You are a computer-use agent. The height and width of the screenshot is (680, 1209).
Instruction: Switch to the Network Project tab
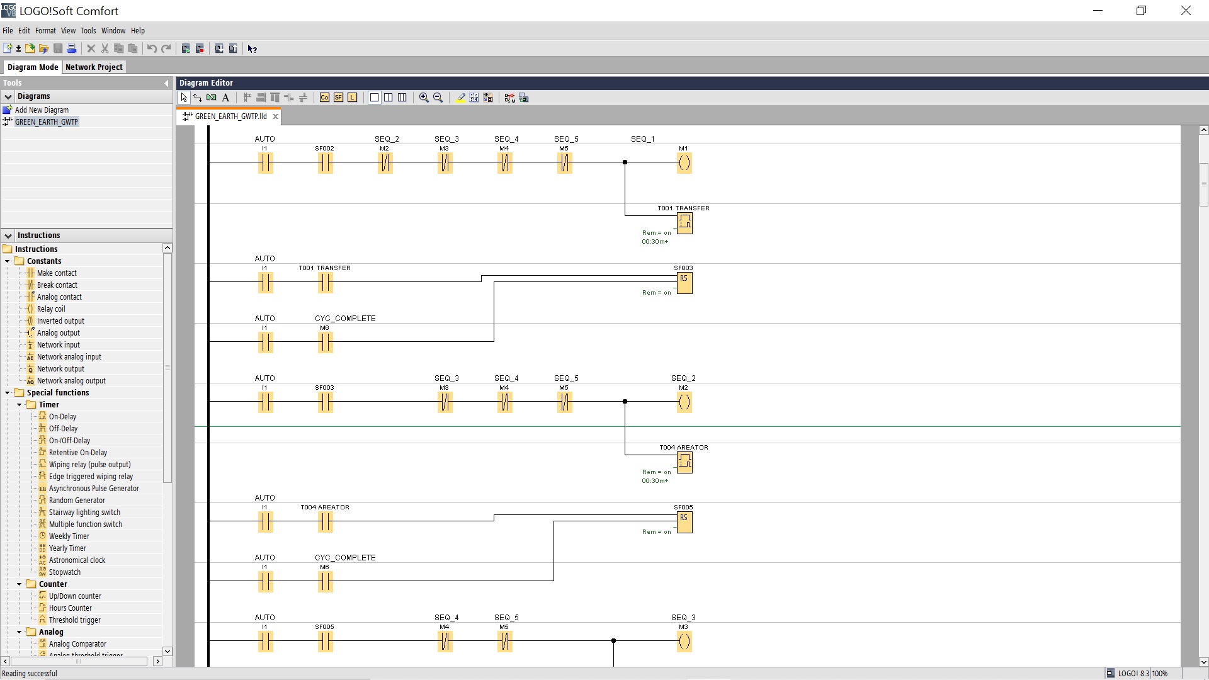click(x=94, y=67)
